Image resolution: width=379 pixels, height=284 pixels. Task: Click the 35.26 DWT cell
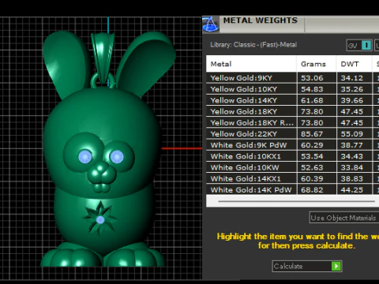point(355,89)
